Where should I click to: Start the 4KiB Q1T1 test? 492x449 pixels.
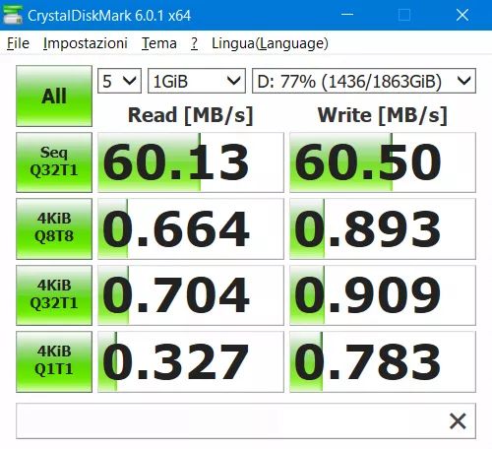point(54,361)
